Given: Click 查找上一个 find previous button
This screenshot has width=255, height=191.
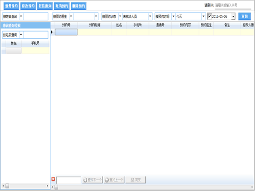Looking at the screenshot, I should coord(114,180).
